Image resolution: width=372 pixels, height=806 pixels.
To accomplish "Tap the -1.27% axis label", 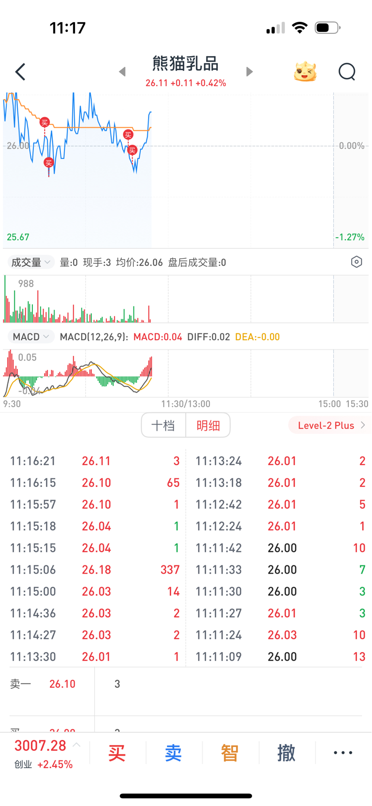I will tap(350, 237).
